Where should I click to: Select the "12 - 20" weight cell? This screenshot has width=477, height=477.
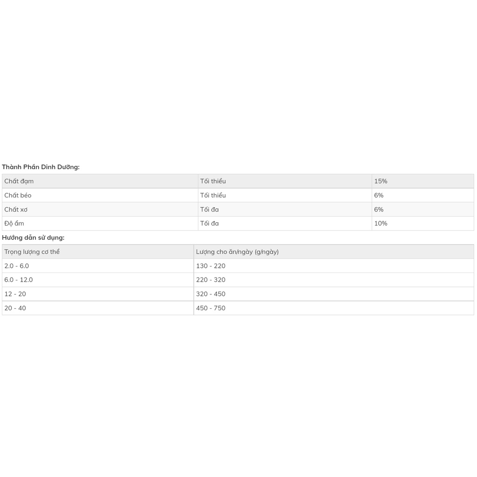click(15, 294)
